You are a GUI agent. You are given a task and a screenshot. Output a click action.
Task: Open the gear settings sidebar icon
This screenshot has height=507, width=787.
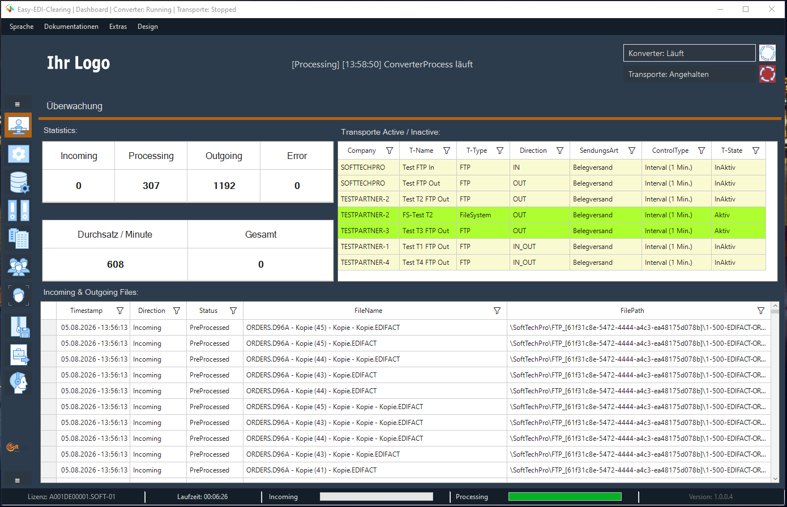click(18, 154)
